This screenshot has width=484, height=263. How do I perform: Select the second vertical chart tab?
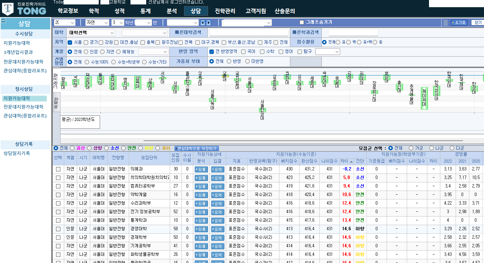coord(56,102)
